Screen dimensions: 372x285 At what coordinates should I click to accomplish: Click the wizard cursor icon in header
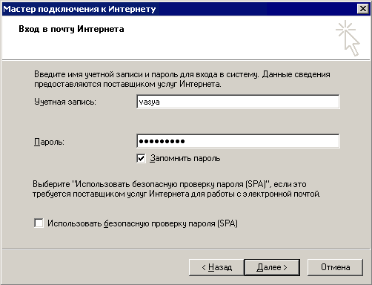point(348,39)
